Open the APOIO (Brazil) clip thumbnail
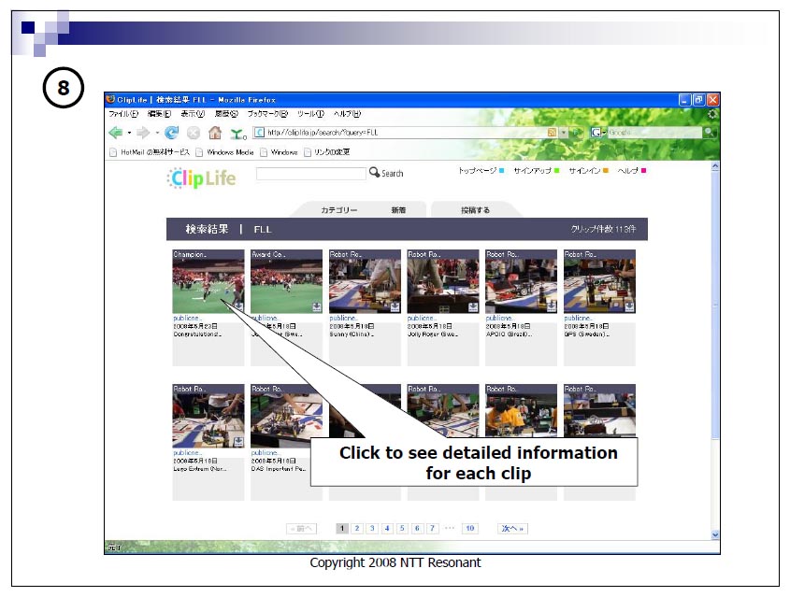Viewport: 790px width, 597px height. click(x=521, y=286)
